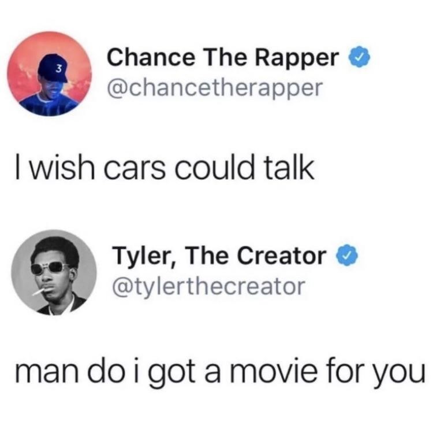Open the Chance The Rapper display name

223,57
